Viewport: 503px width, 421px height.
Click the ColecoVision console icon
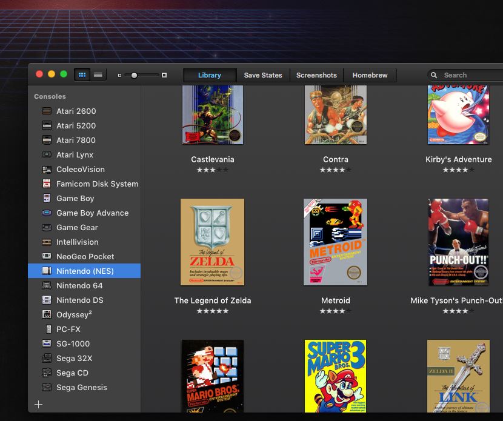[47, 169]
